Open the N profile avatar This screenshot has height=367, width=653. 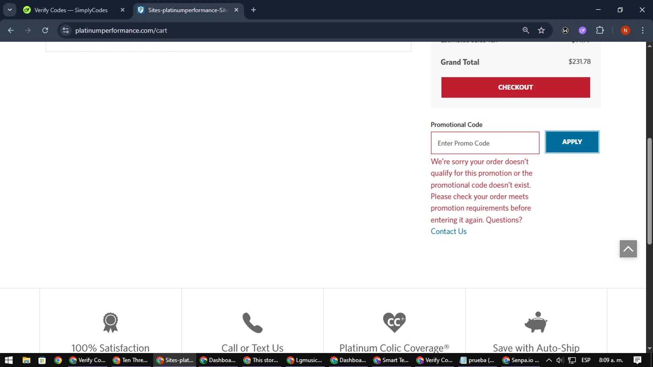point(625,30)
